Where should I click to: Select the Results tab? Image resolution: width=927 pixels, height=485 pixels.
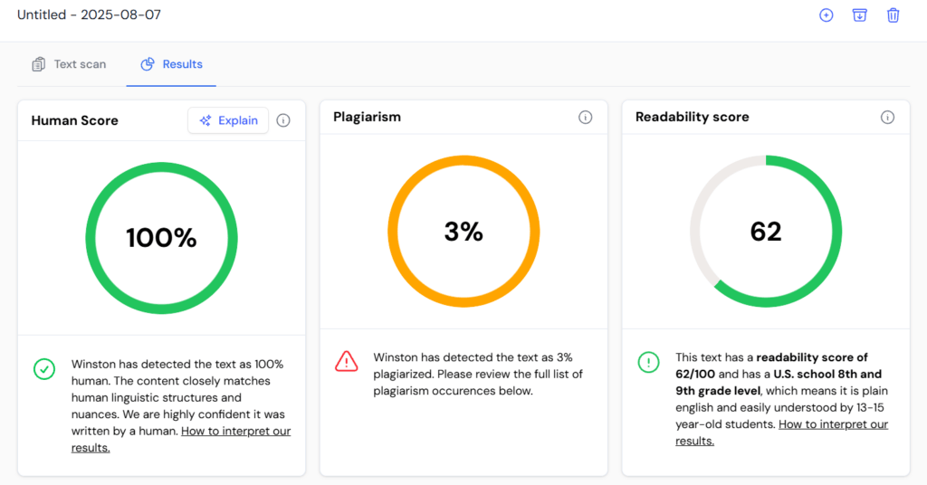[171, 64]
